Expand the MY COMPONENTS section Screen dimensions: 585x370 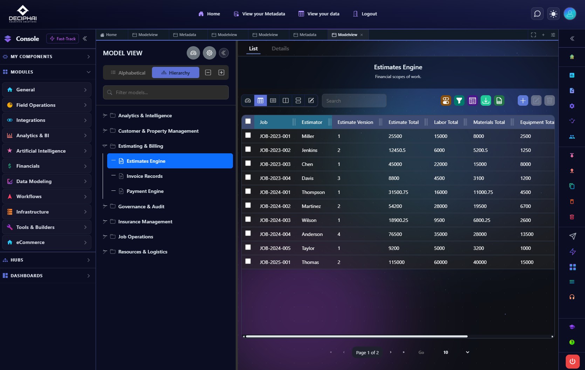pos(48,56)
